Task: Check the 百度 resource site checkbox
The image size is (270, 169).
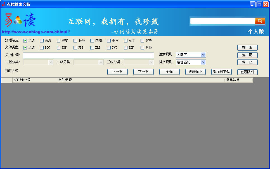Action: [x=42, y=41]
